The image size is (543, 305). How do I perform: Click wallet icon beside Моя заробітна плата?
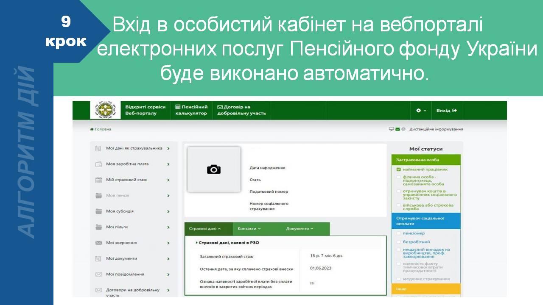[x=98, y=164]
